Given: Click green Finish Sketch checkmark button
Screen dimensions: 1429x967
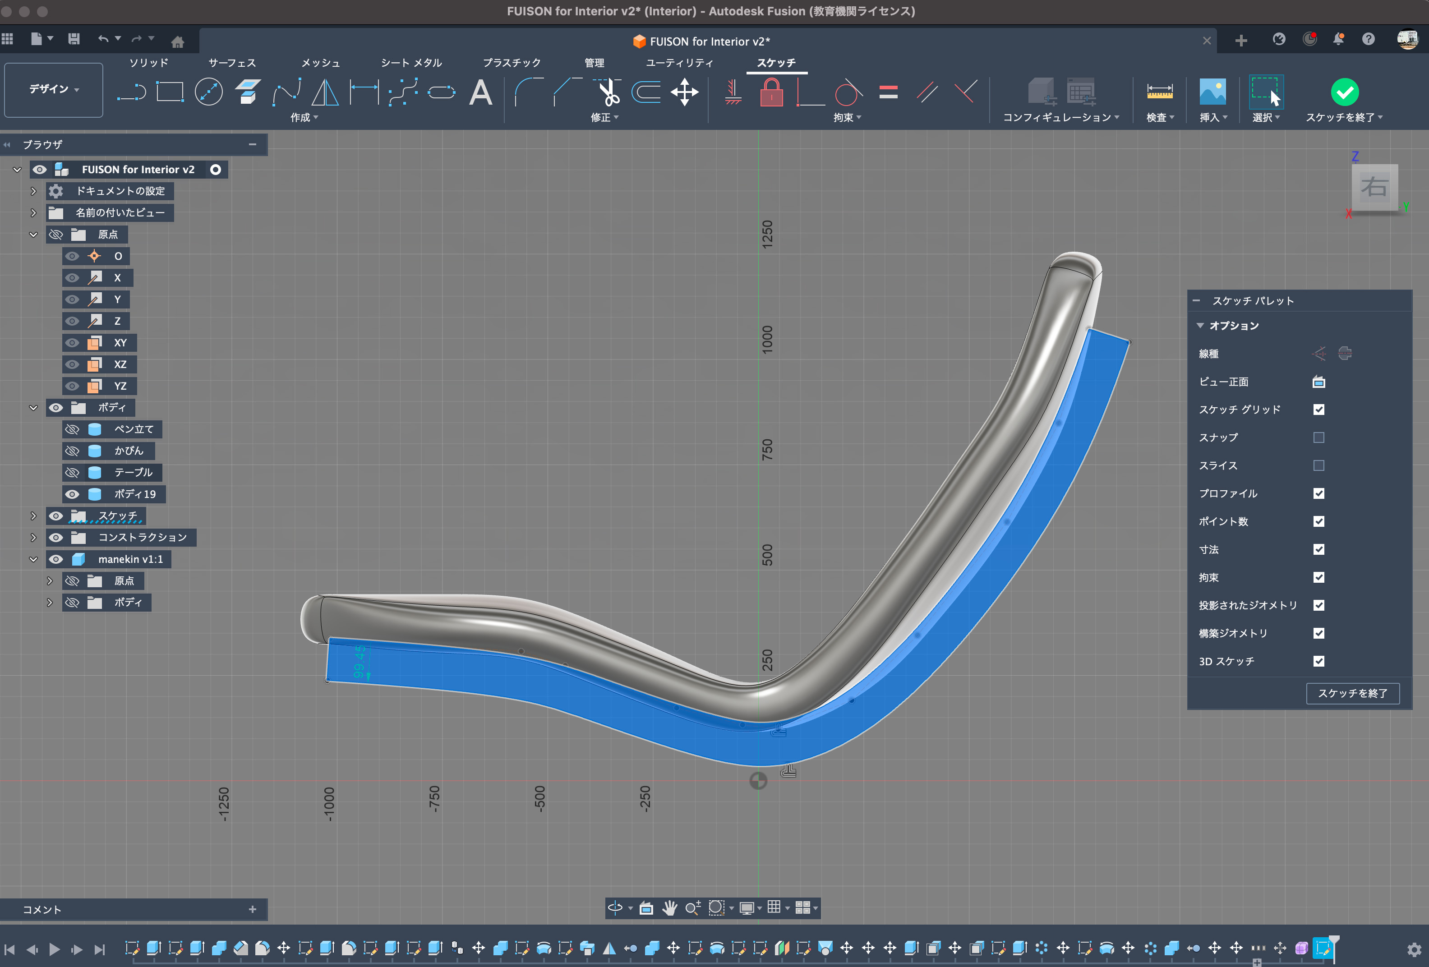Looking at the screenshot, I should click(1344, 92).
